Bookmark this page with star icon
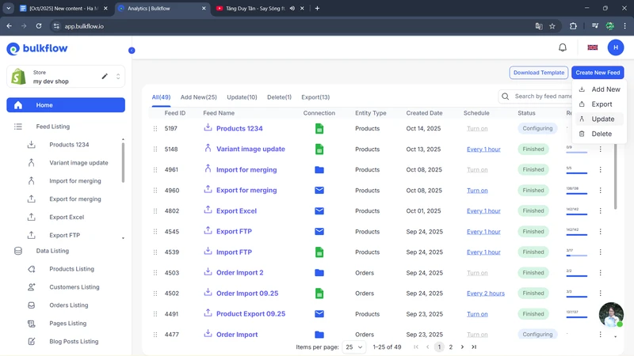Screen dimensions: 634x356 (552, 26)
